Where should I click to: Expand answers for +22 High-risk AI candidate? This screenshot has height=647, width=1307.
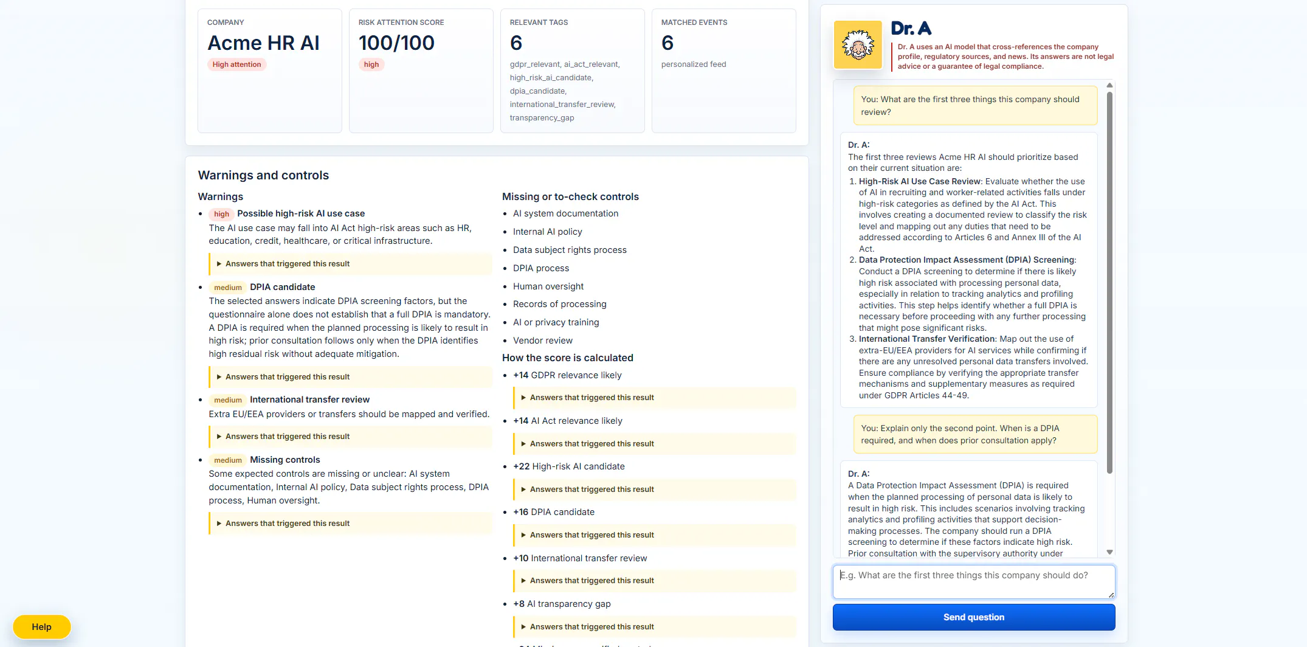tap(655, 490)
